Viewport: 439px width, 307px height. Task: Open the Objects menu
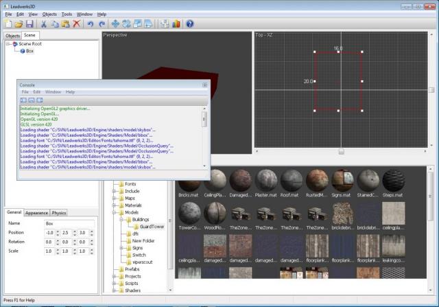coord(49,14)
